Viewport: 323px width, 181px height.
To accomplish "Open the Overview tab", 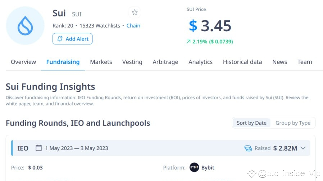I will tap(23, 62).
